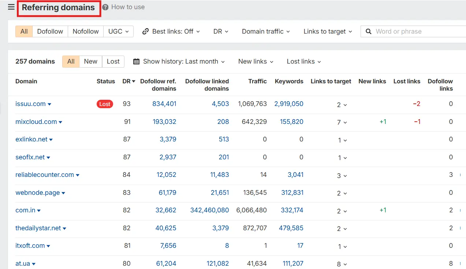The width and height of the screenshot is (466, 269).
Task: Expand links to target for issuu.com
Action: [x=342, y=105]
